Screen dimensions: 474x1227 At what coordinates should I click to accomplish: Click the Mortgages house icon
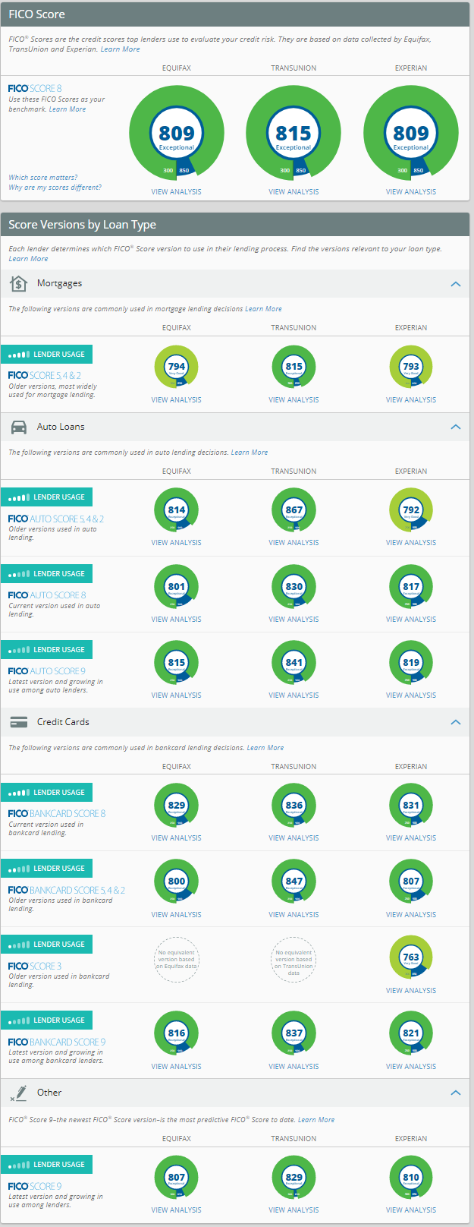(x=18, y=283)
